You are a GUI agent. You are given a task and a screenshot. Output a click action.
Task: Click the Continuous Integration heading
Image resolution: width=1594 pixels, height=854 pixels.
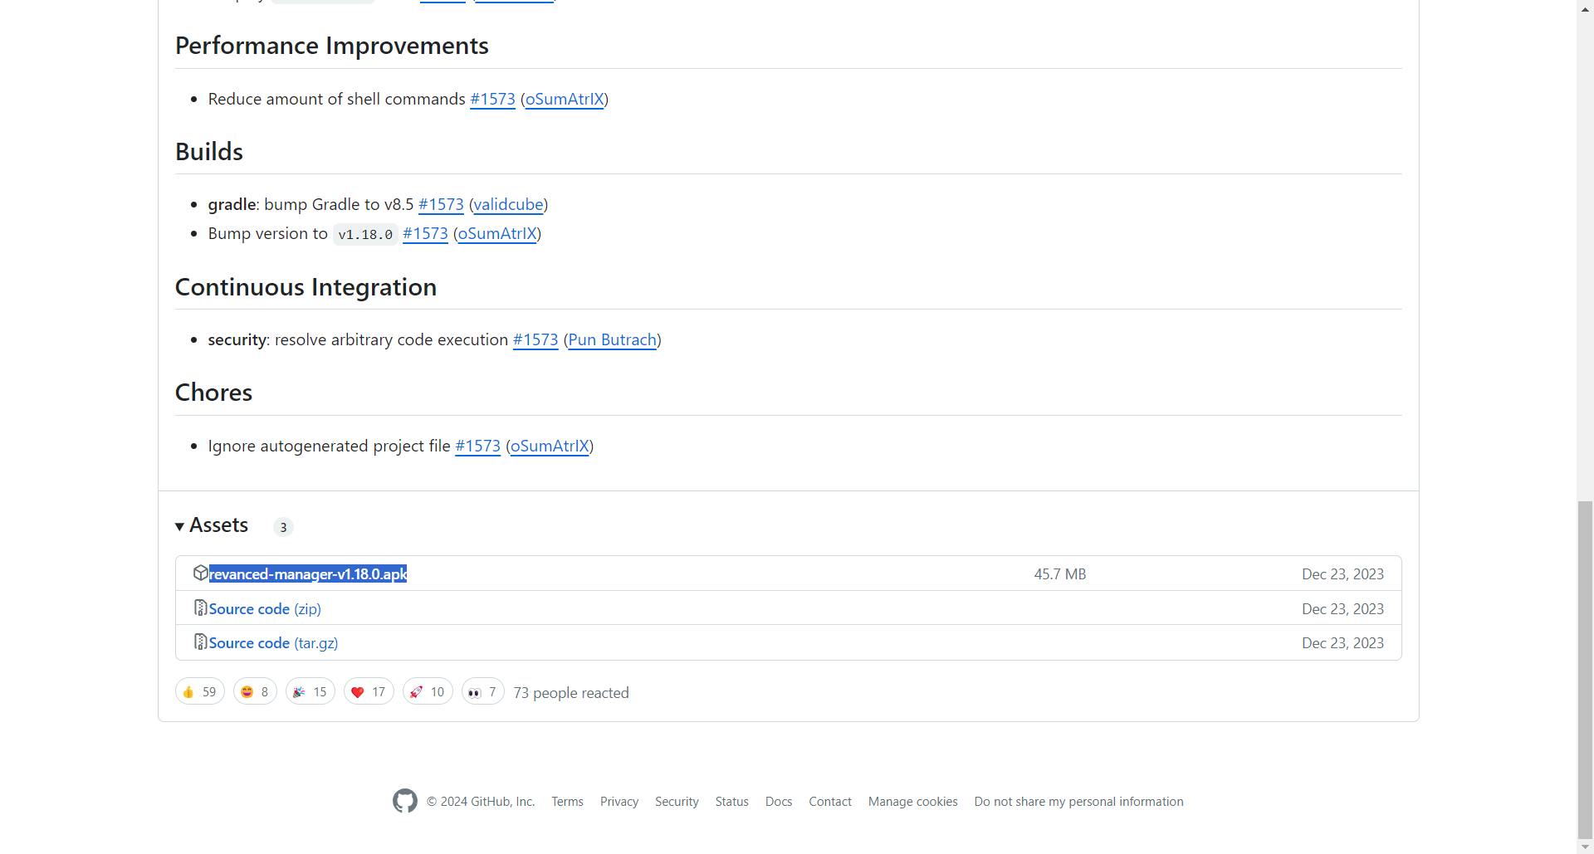coord(306,287)
